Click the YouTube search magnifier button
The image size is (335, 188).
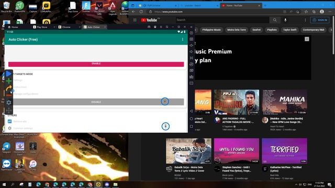(x=275, y=20)
